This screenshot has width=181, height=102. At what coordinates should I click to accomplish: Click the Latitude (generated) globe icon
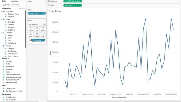4,75
